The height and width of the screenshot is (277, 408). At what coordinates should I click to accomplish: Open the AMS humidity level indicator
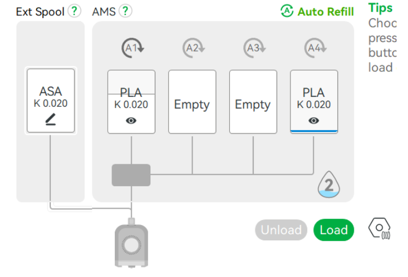tap(329, 186)
